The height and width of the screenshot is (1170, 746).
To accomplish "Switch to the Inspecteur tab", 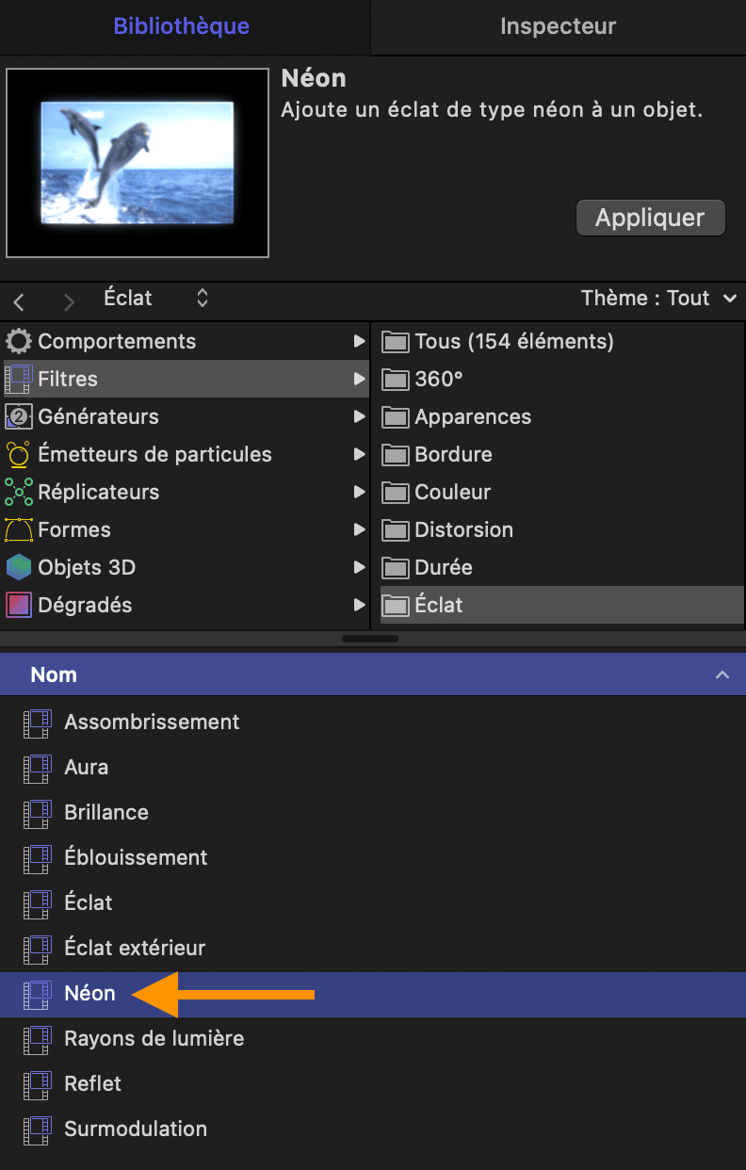I will pos(559,26).
